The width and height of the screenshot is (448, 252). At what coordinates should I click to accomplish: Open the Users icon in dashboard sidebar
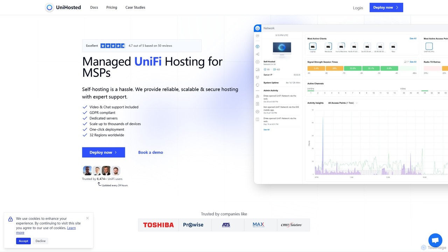pyautogui.click(x=258, y=96)
